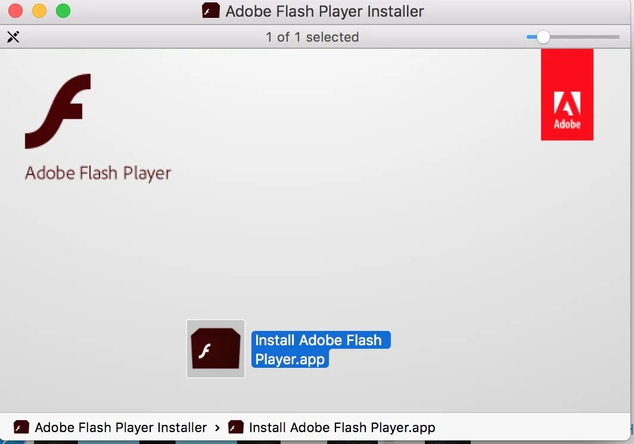The image size is (634, 444).
Task: Click the app icon beside Install Adobe Flash Player.app in path bar
Action: [236, 427]
